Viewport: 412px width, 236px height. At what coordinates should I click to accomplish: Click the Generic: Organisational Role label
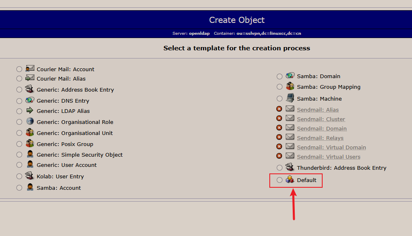[x=75, y=122]
